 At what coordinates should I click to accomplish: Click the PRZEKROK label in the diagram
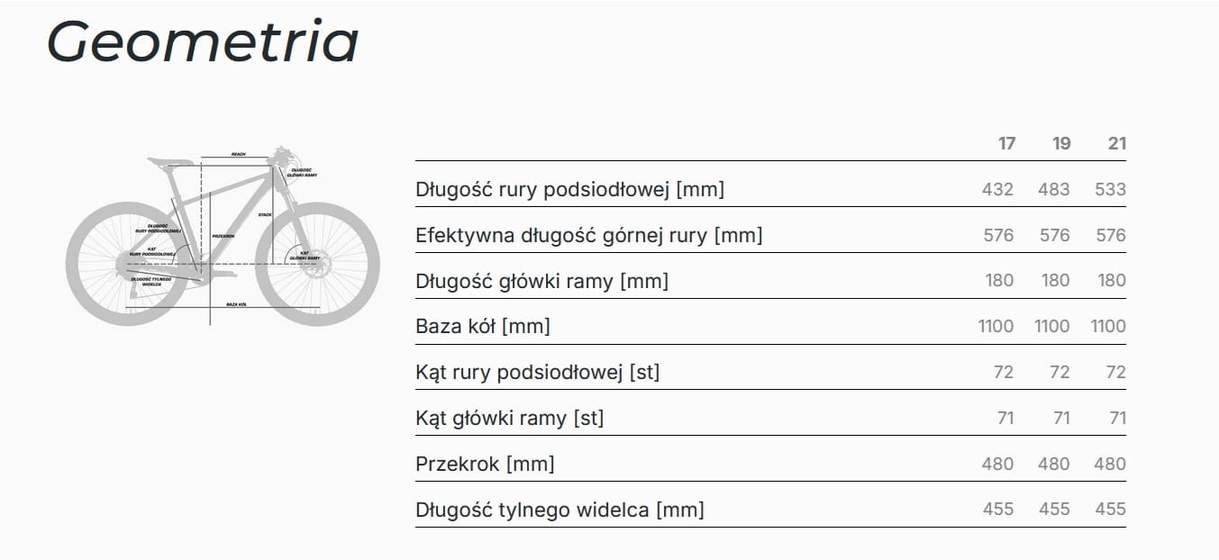(223, 236)
